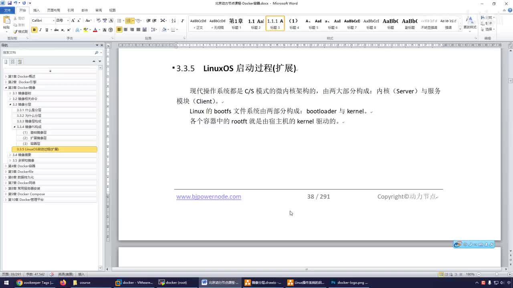Screen dimensions: 513x288
Task: Click the Grow Font icon
Action: click(x=73, y=20)
